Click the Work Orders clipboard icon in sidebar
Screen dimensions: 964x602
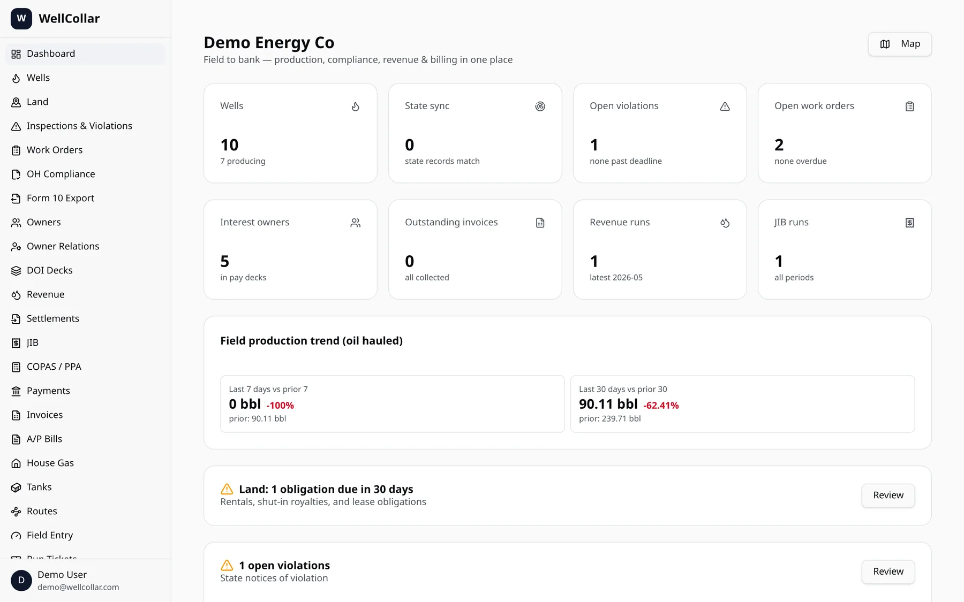[x=16, y=150]
